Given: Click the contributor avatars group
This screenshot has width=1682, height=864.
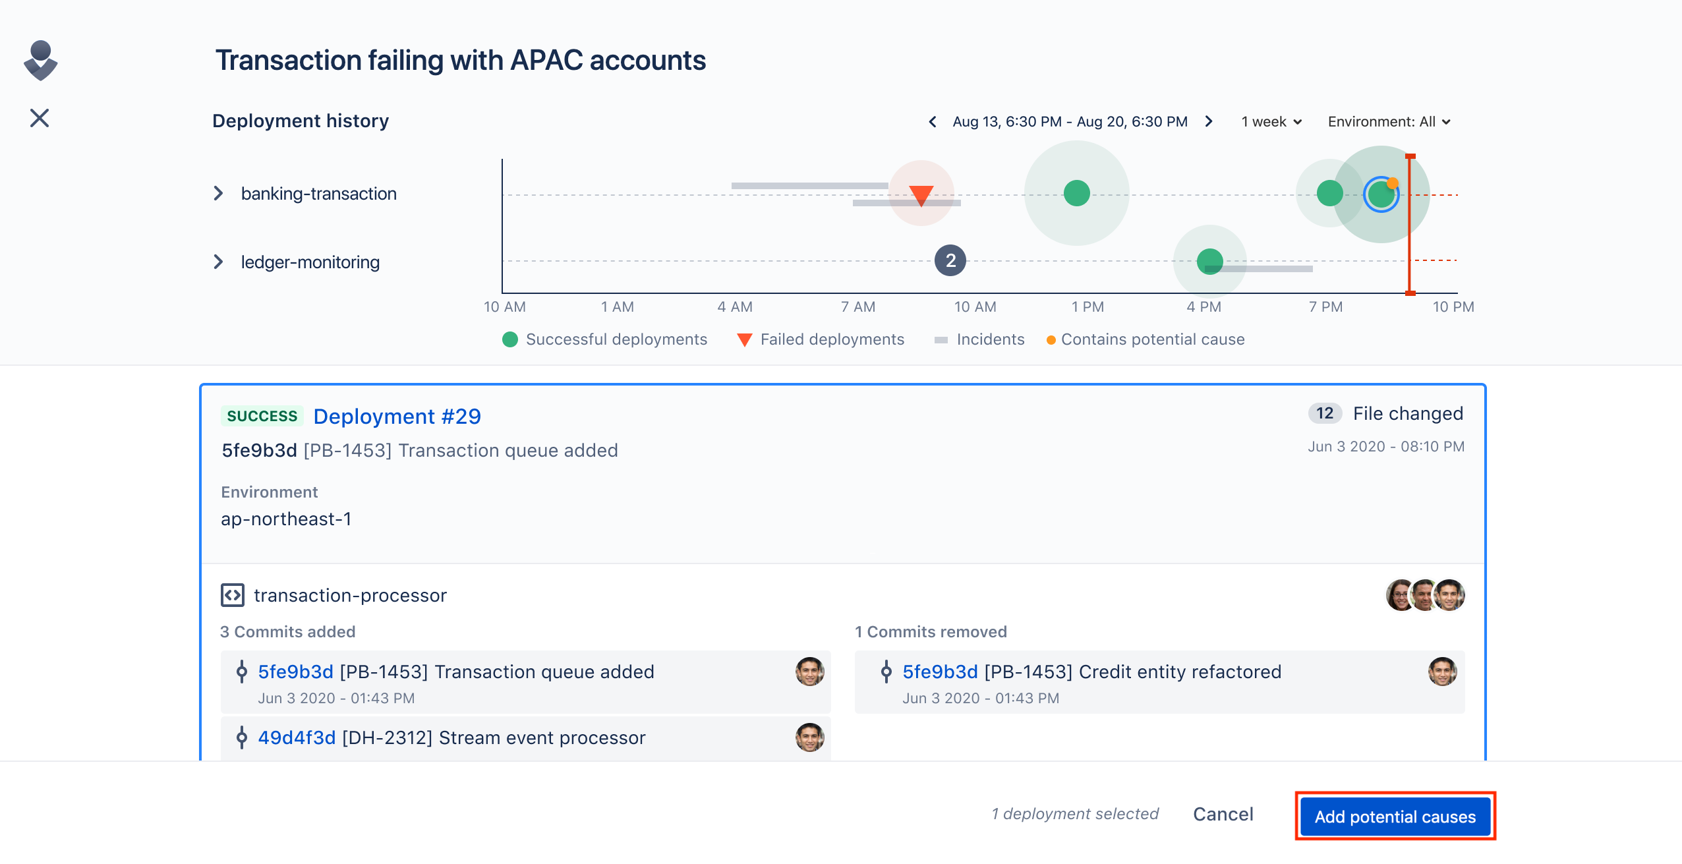Looking at the screenshot, I should pyautogui.click(x=1425, y=595).
